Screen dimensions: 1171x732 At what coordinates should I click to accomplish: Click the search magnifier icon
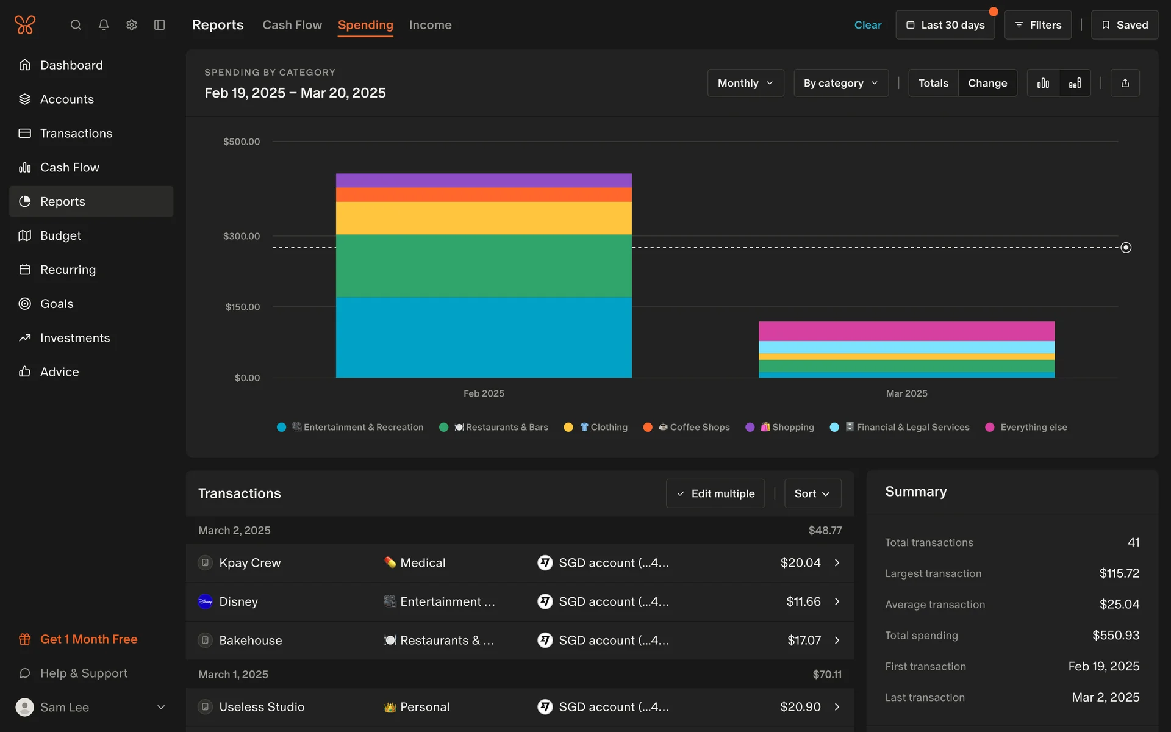tap(76, 25)
